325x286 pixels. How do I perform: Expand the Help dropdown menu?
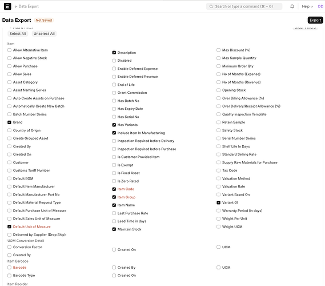tap(307, 6)
